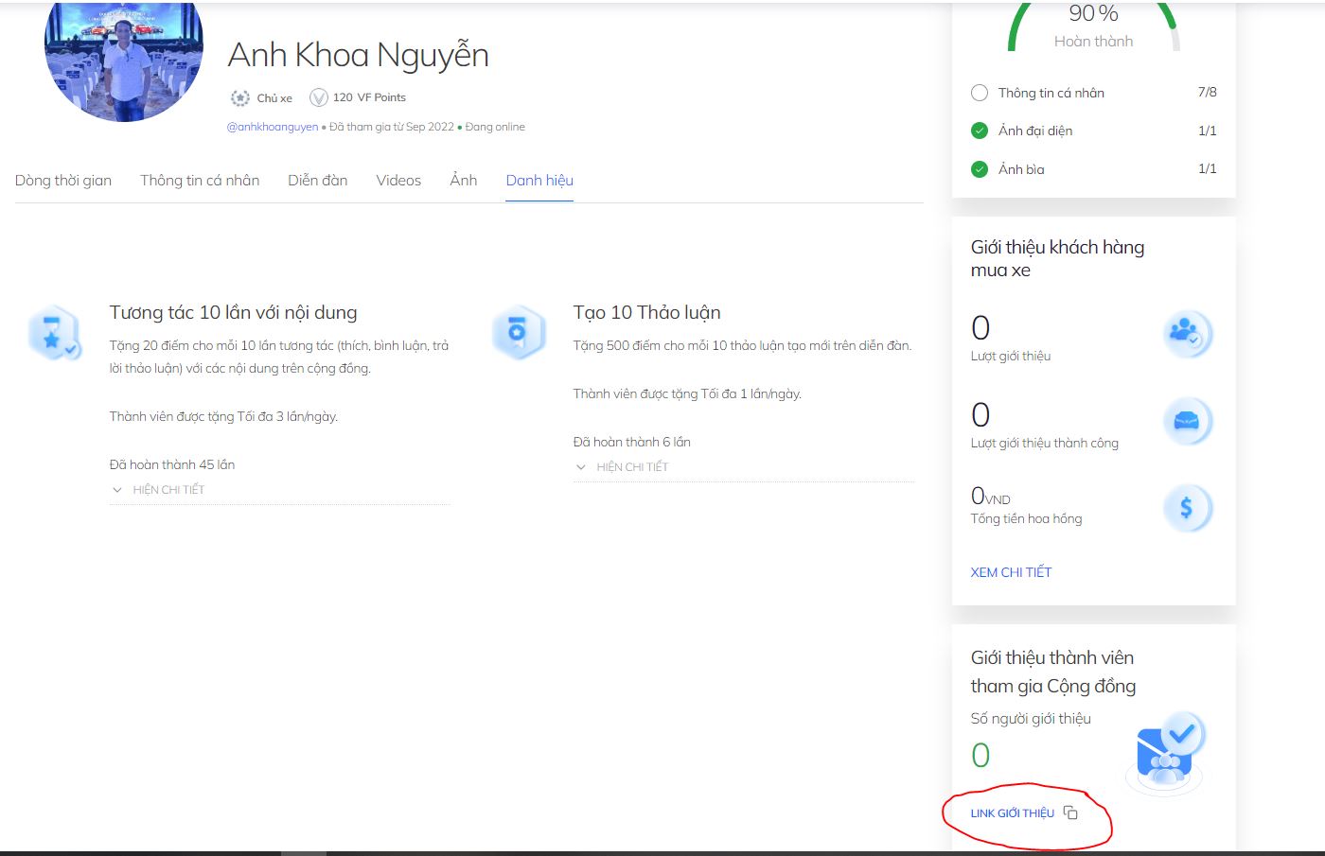Click the Chủ xe badge icon
1325x856 pixels.
240,97
